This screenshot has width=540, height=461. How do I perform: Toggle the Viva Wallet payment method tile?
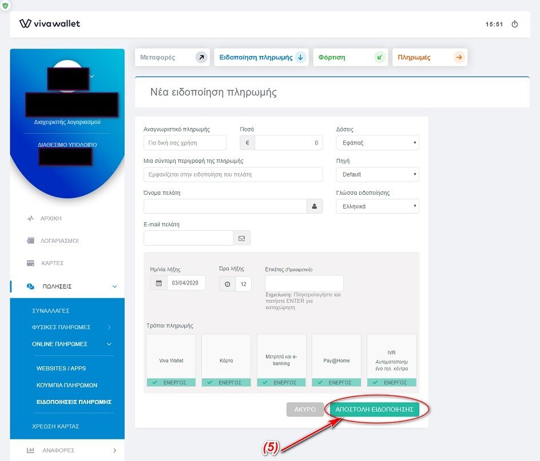pyautogui.click(x=171, y=360)
